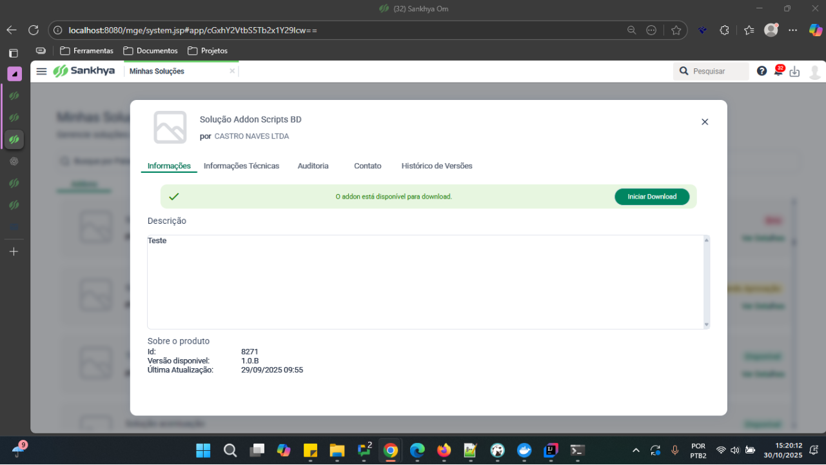826x465 pixels.
Task: View the Histórico de Versões tab
Action: pos(437,166)
